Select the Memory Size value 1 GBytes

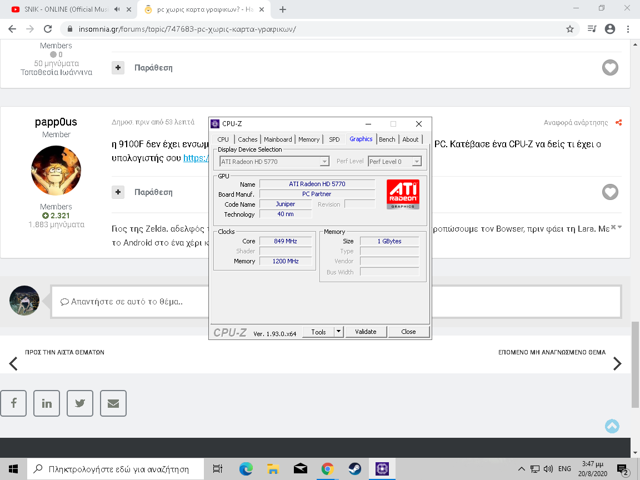(x=389, y=241)
